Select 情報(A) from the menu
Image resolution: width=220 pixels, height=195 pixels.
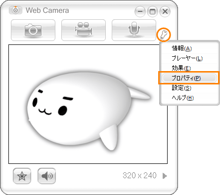(189, 48)
